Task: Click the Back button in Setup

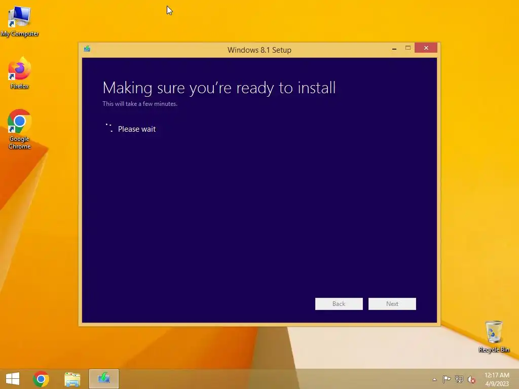Action: (339, 304)
